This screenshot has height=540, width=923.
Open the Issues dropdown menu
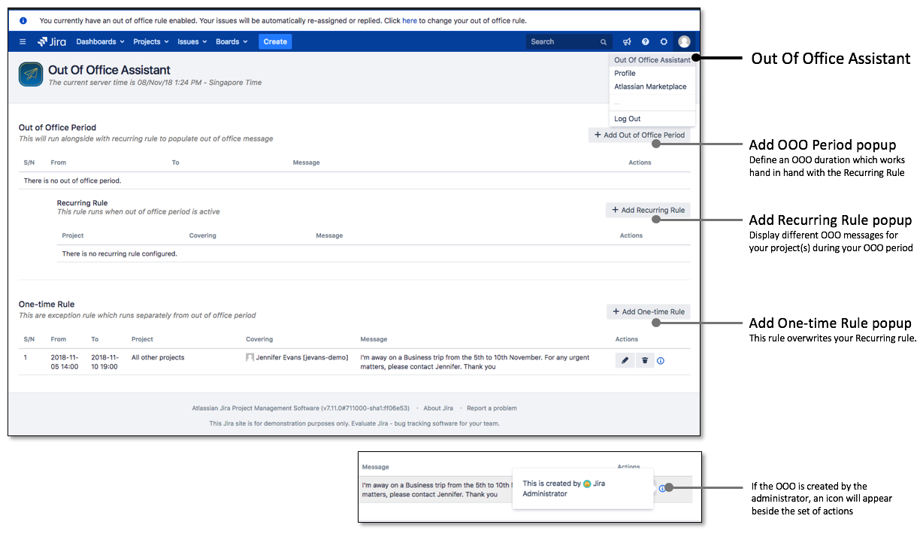(x=192, y=42)
